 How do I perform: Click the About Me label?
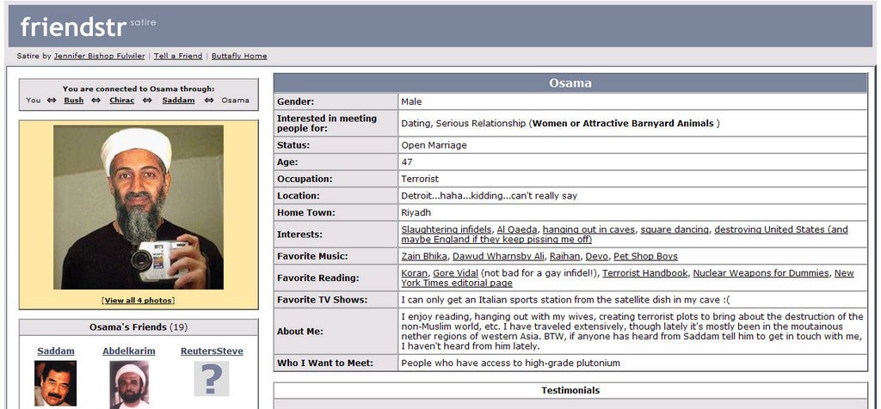coord(300,332)
